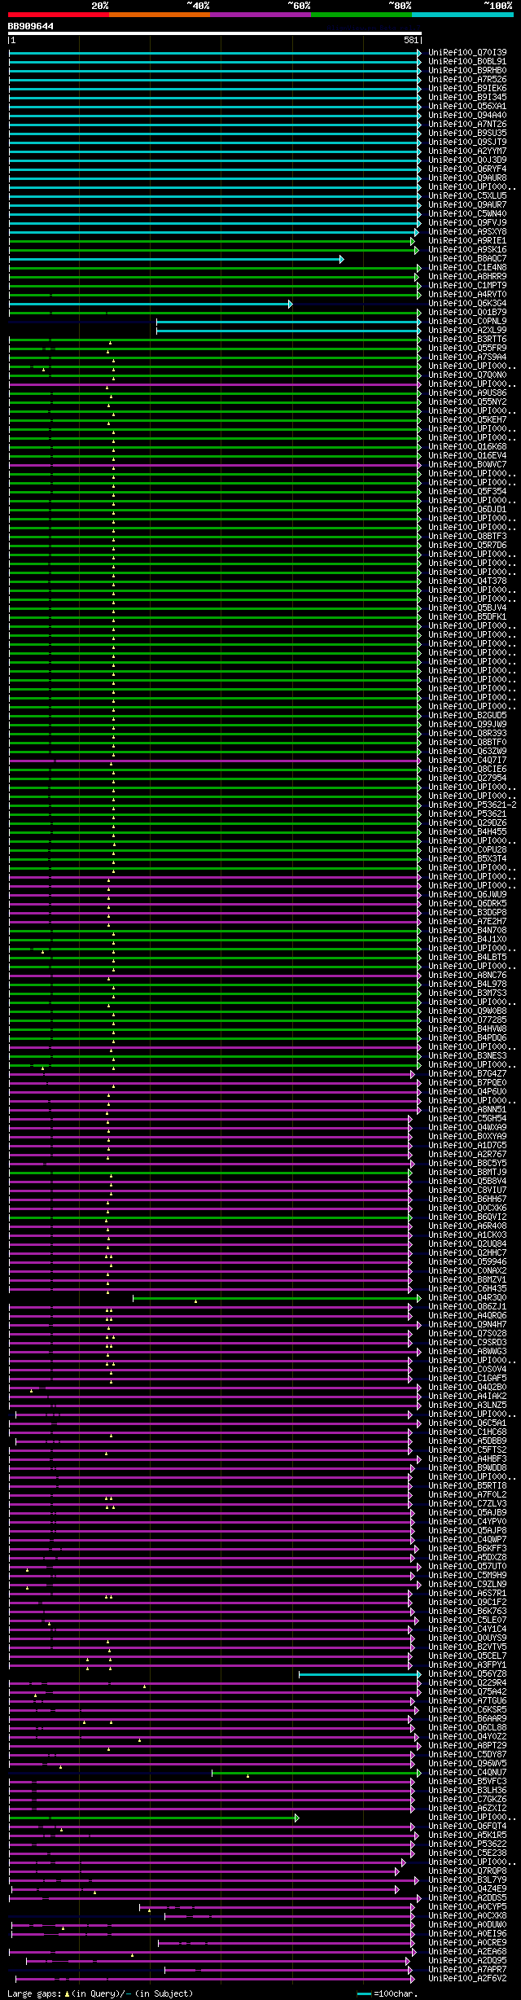The width and height of the screenshot is (521, 2000).
Task: Select the UniRef100_Q0J3D9 label
Action: tap(467, 160)
